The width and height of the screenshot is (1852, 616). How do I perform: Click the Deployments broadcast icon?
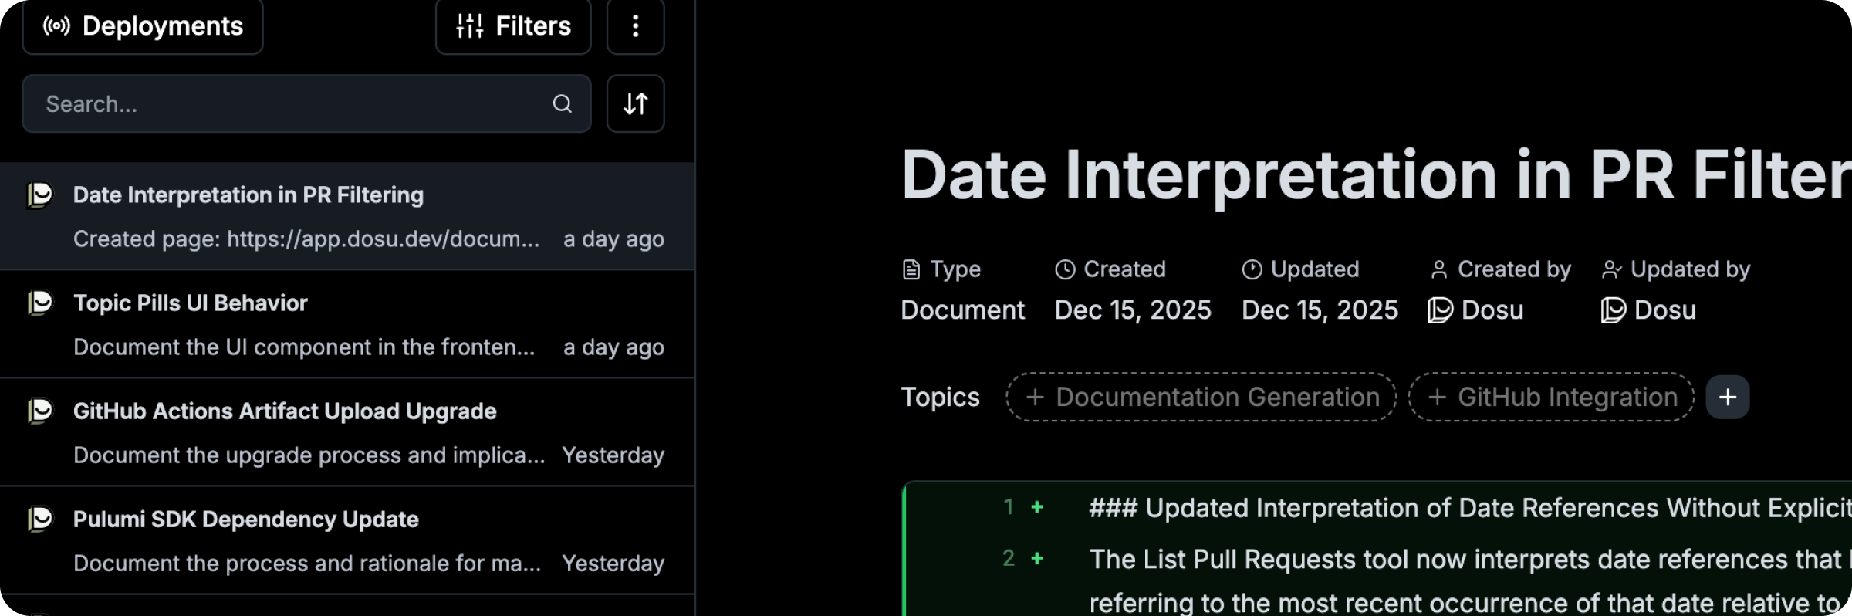[57, 25]
